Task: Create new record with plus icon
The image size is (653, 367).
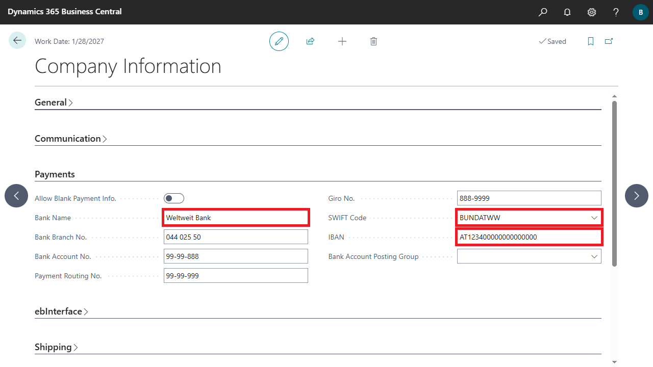Action: 342,41
